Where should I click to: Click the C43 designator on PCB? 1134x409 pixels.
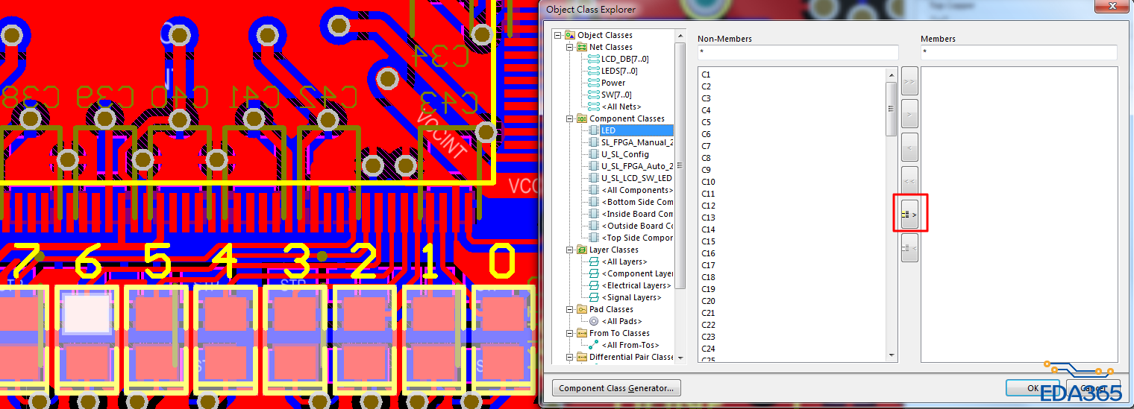point(448,101)
